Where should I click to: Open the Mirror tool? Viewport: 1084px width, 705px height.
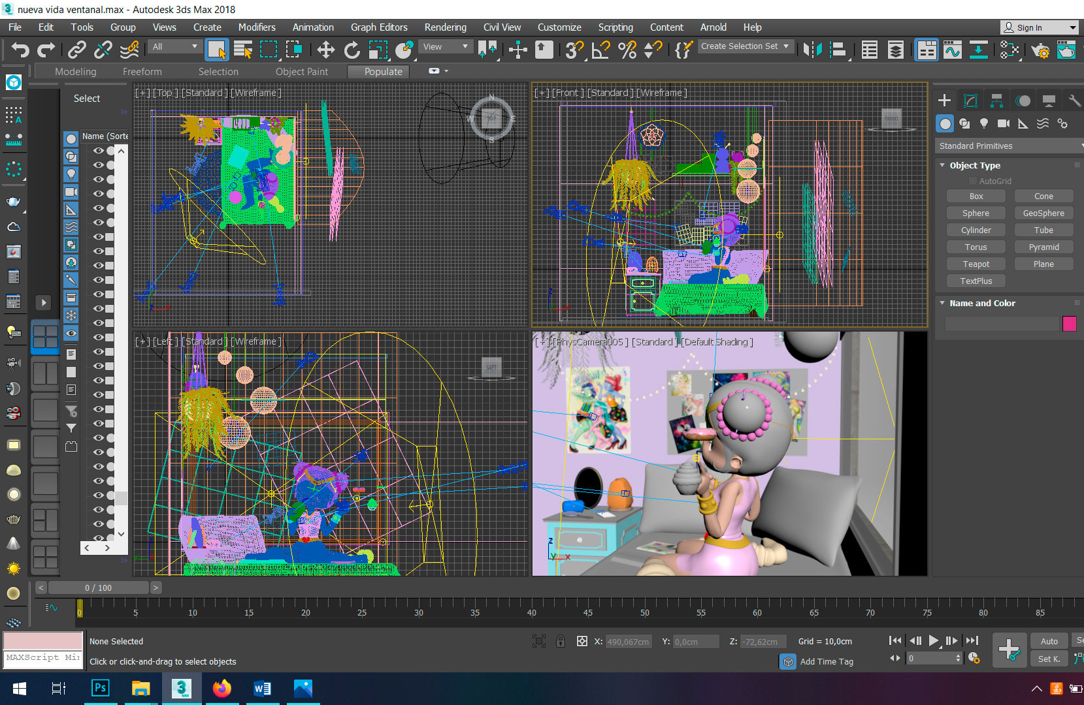(x=812, y=50)
